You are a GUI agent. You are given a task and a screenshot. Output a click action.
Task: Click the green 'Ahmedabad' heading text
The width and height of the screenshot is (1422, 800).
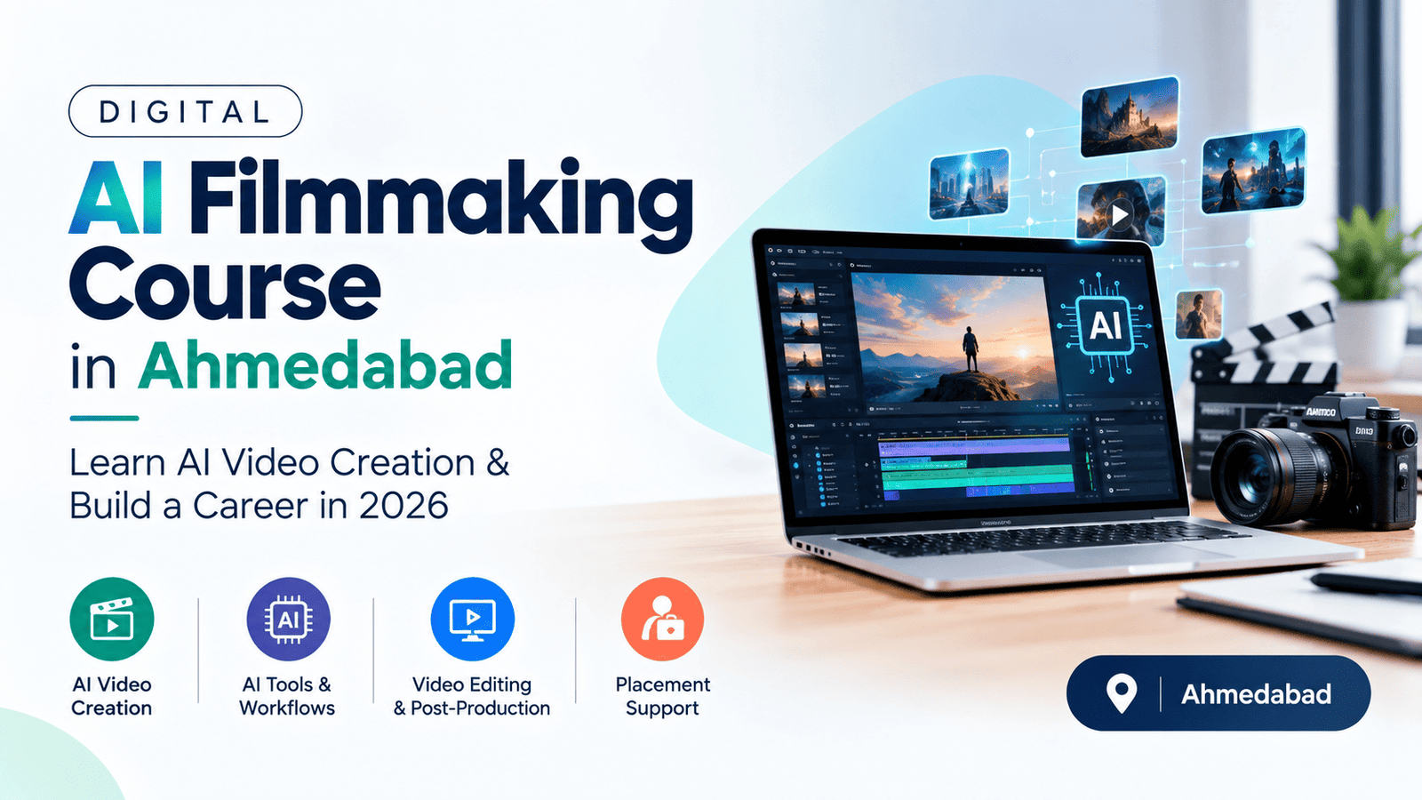[325, 365]
